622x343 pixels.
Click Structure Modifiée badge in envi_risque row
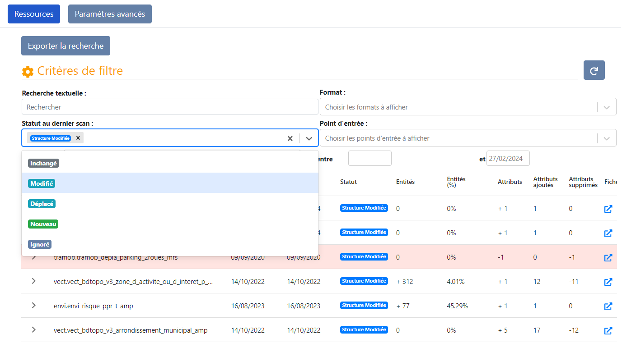364,305
